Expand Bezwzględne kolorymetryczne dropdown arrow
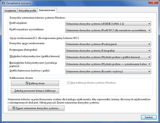The image size is (160, 123). point(149,64)
